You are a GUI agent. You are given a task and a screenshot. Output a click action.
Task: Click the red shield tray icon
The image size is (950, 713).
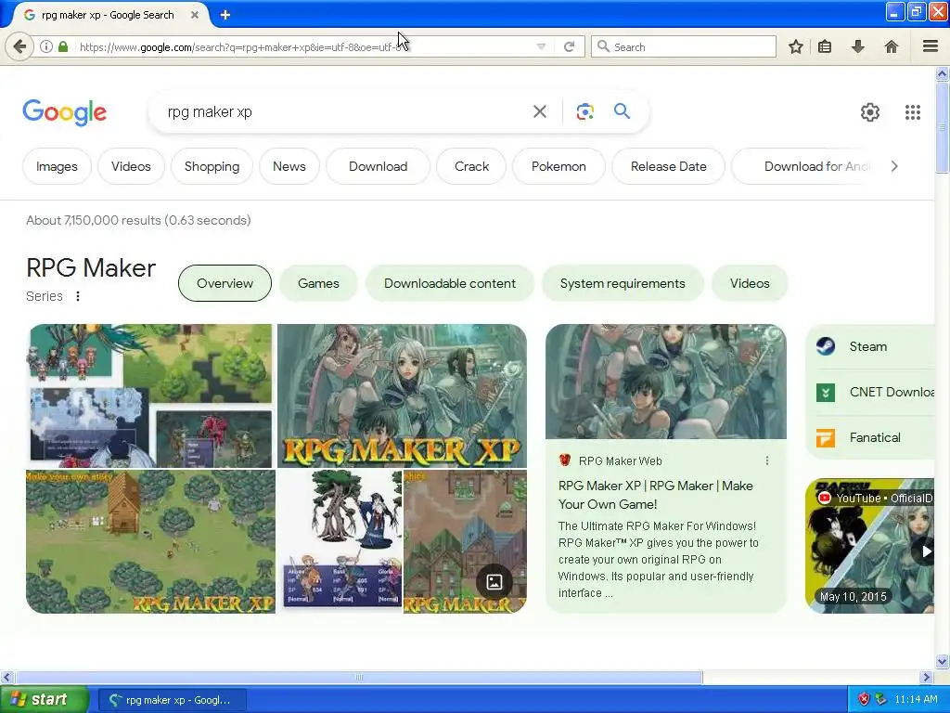(864, 700)
